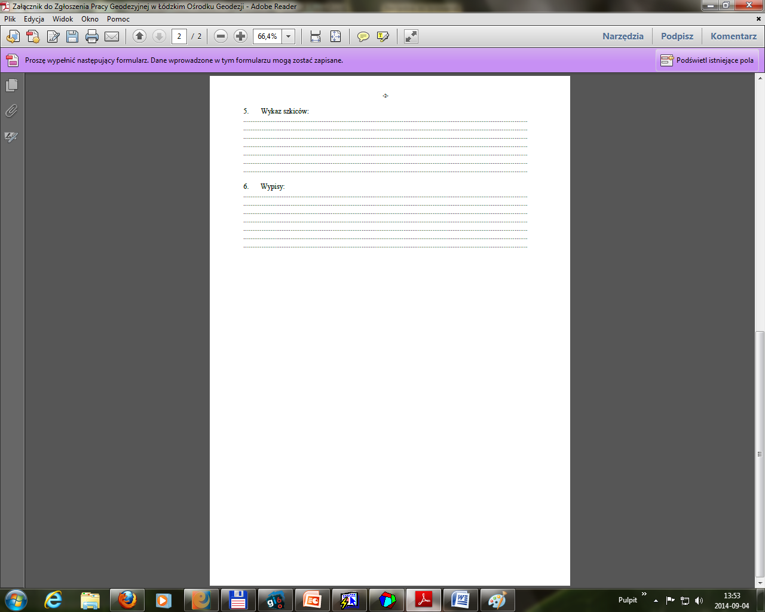Open the Plik menu

(x=10, y=19)
